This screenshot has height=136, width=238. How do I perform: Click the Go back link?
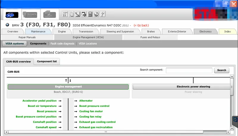pos(141,26)
